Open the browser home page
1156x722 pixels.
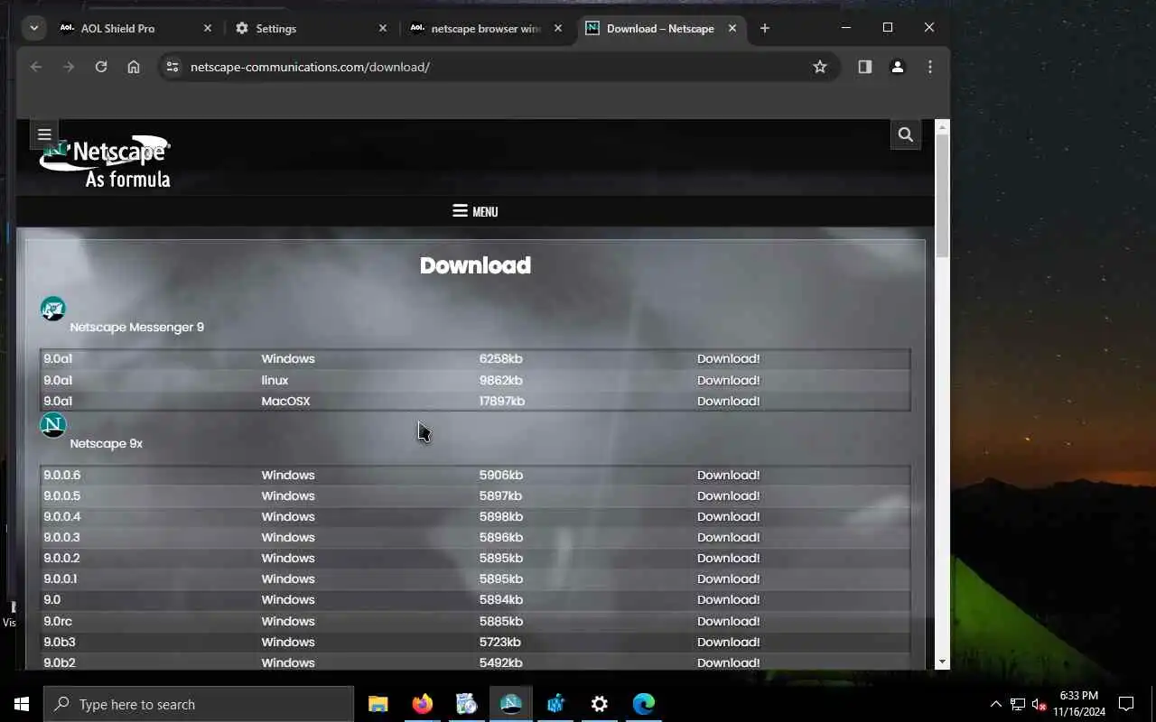pyautogui.click(x=134, y=67)
